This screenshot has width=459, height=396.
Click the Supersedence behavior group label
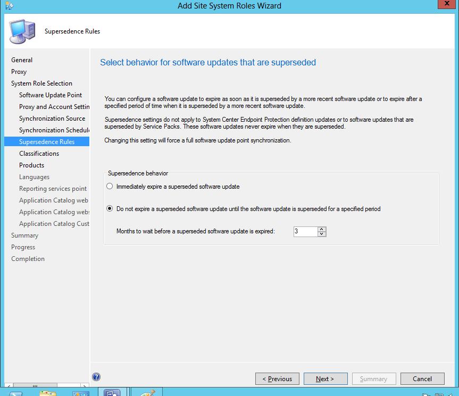138,173
